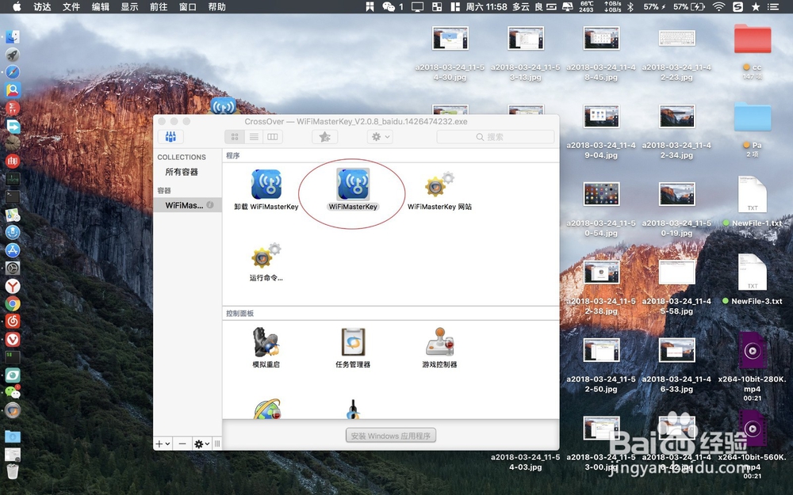The width and height of the screenshot is (793, 495).
Task: Open Google Chrome in the Dock
Action: click(x=13, y=303)
